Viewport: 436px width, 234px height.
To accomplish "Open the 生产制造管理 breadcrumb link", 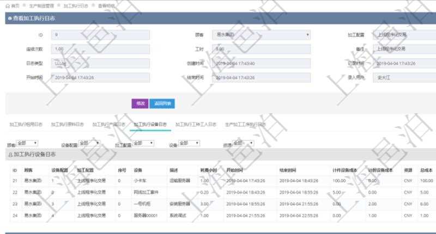I will point(42,5).
